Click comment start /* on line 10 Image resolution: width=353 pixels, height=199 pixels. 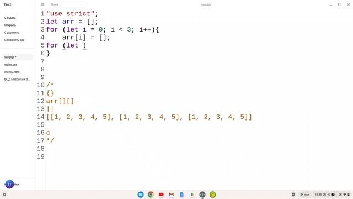point(50,85)
